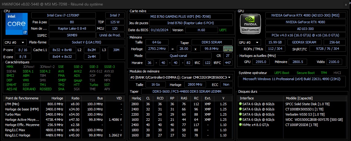The height and width of the screenshot is (141, 351).
Task: Click the Microsoft Windows 11 Professional build field
Action: 292,81
